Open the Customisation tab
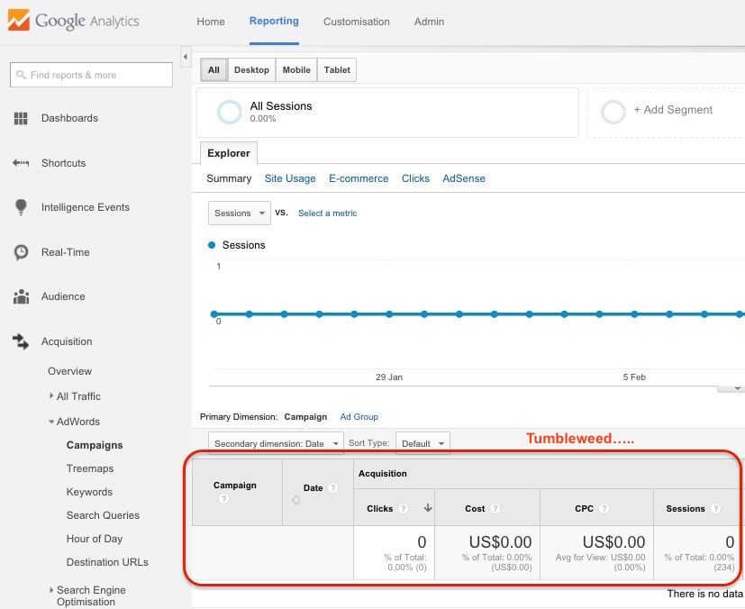The height and width of the screenshot is (609, 745). tap(357, 22)
